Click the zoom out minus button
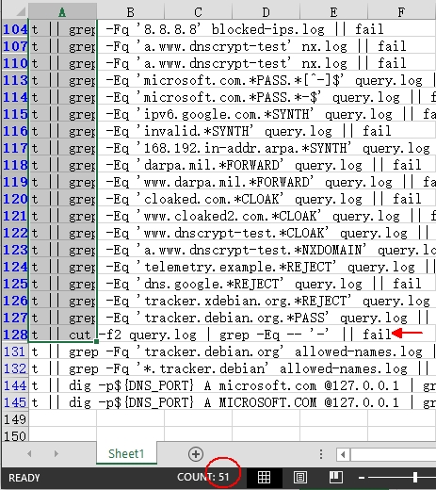Screen dimensions: 436x490 pos(362,478)
